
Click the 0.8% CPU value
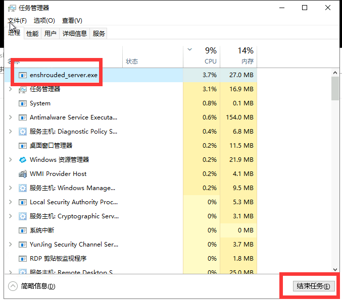(209, 103)
